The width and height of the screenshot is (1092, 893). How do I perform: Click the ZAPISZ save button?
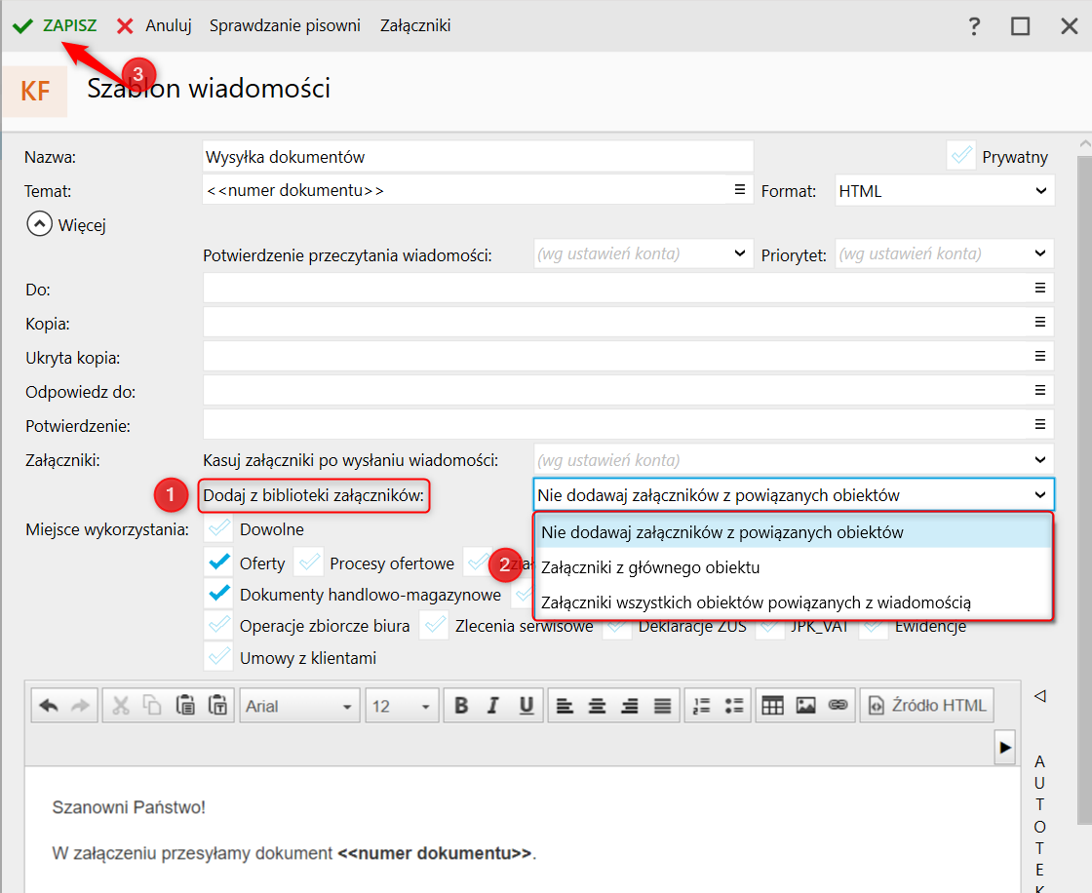tap(56, 25)
